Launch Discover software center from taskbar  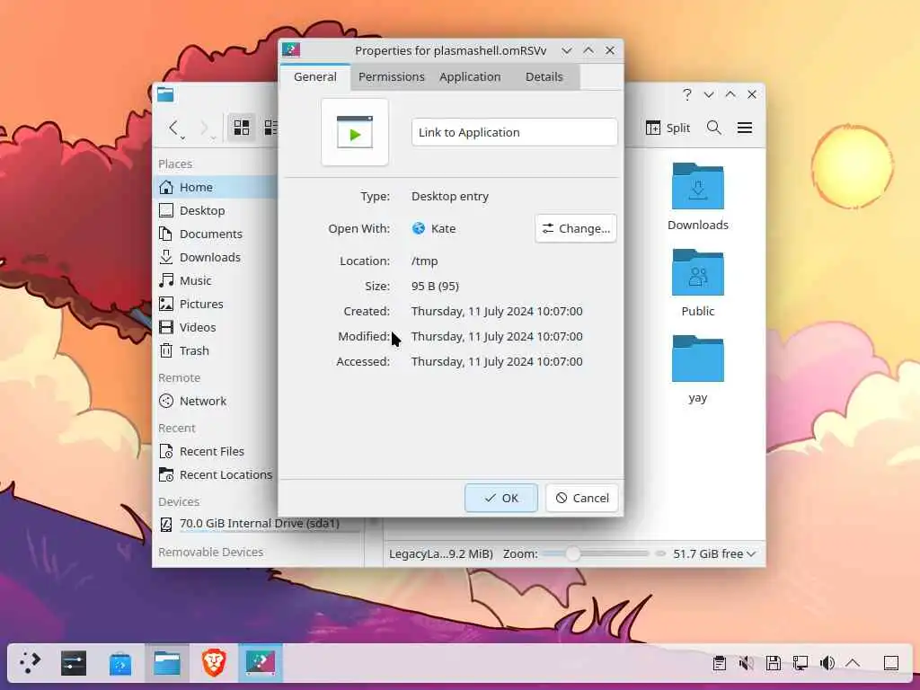click(120, 663)
